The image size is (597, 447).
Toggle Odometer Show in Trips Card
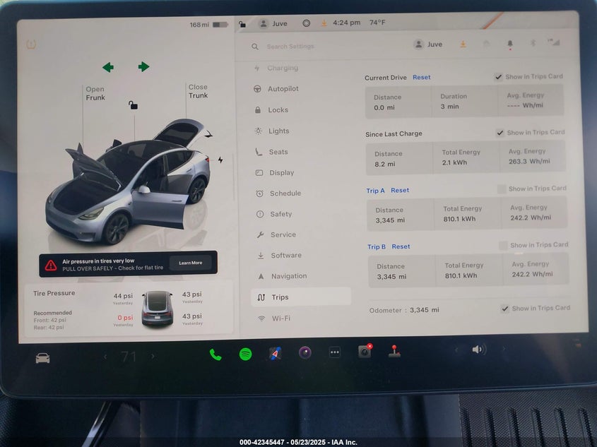[x=504, y=309]
